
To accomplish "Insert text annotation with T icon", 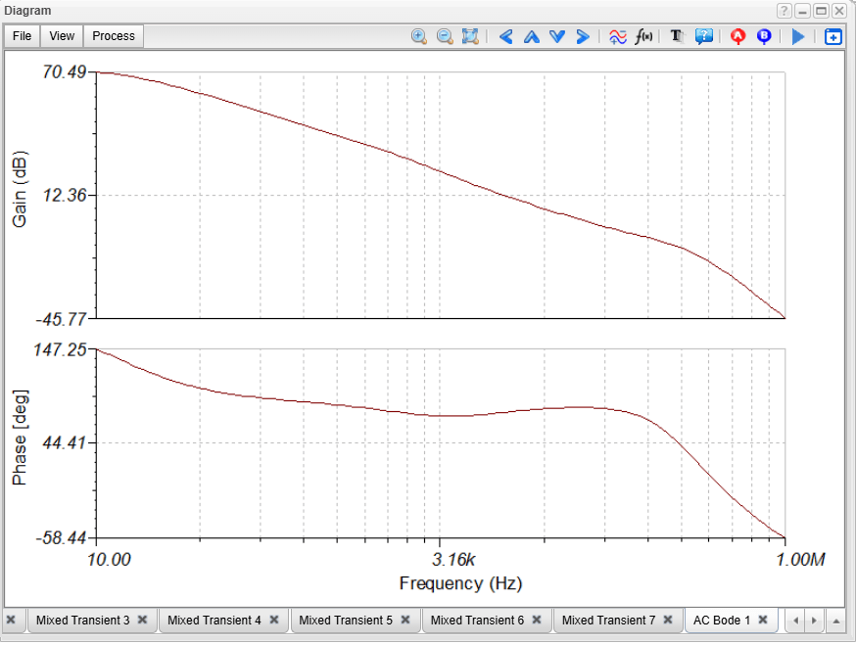I will [677, 36].
